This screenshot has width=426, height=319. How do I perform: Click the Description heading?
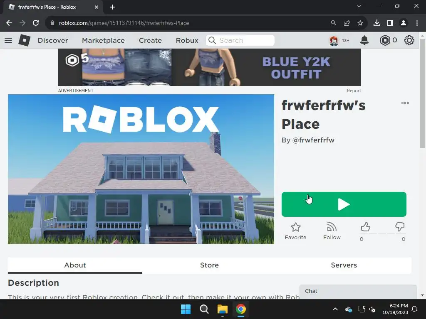point(33,283)
